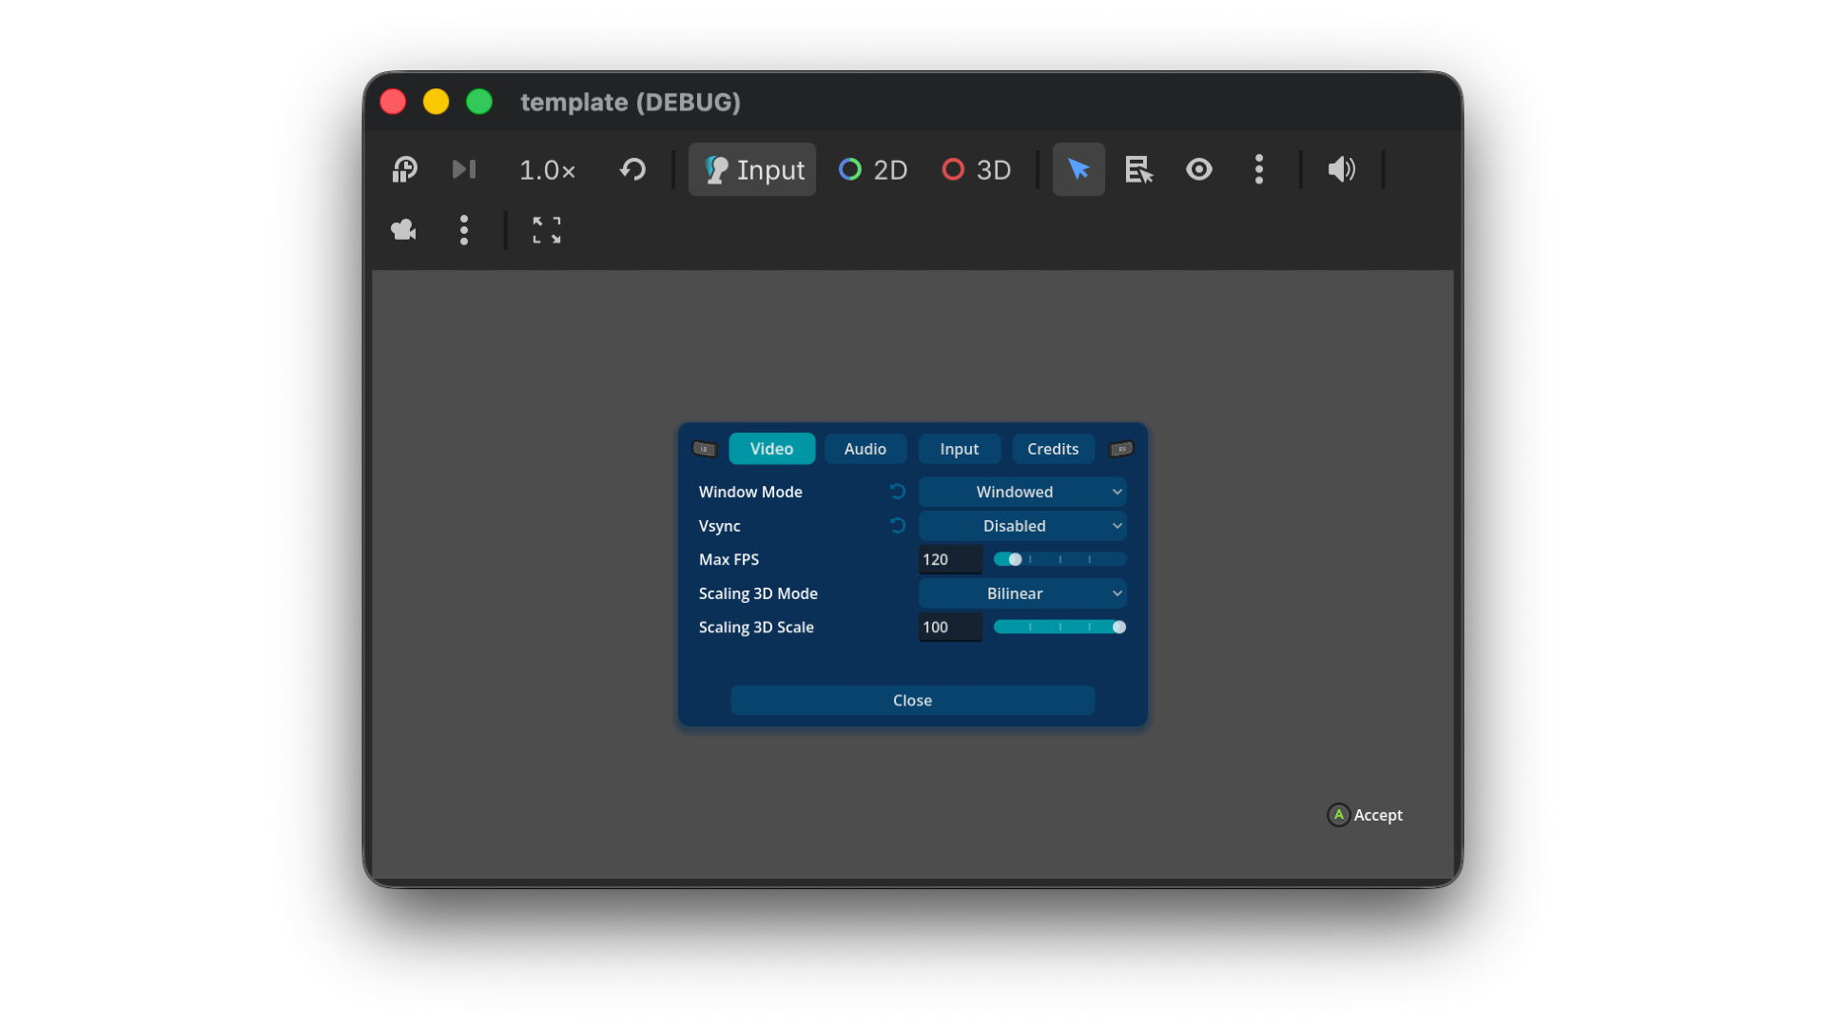Screen dimensions: 1826x1027
Task: Click the Max FPS slider
Action: tap(1059, 559)
